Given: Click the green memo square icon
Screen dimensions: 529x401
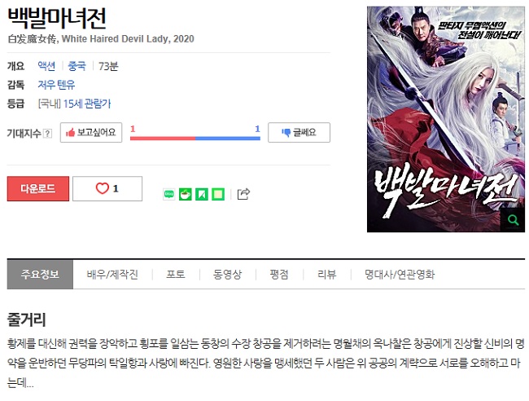Looking at the screenshot, I should coord(218,194).
